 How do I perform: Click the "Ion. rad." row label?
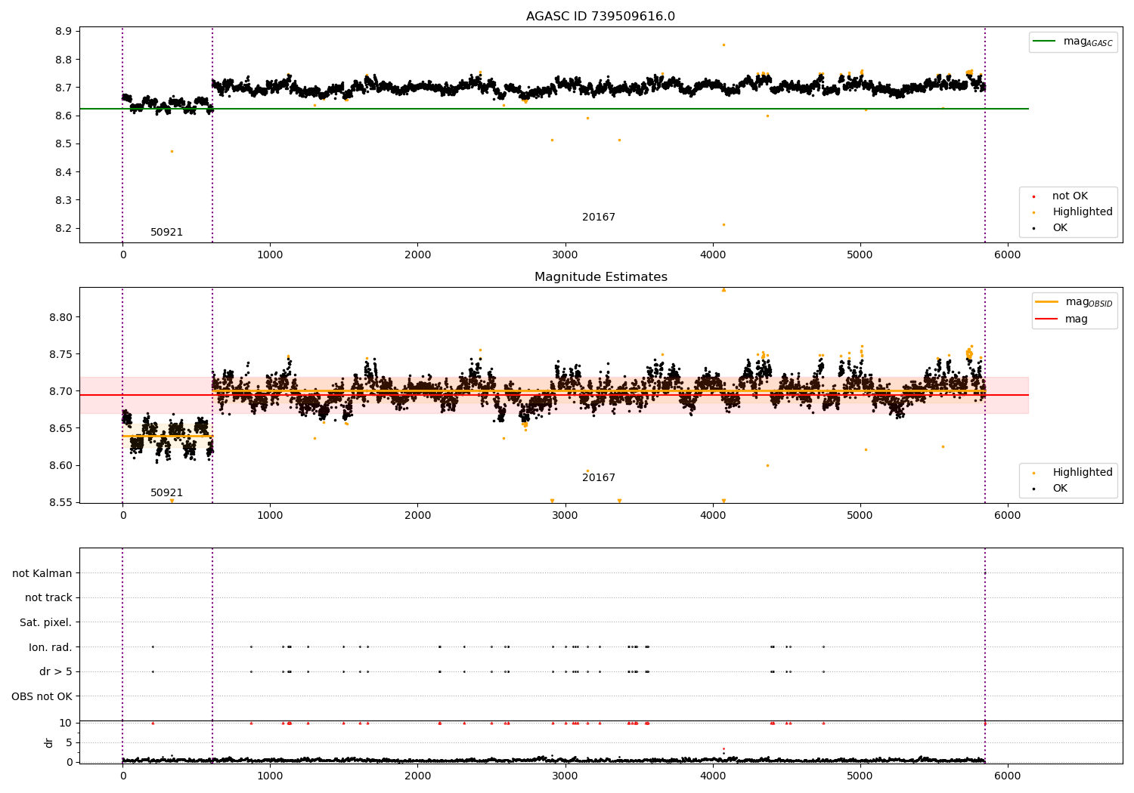pos(51,648)
